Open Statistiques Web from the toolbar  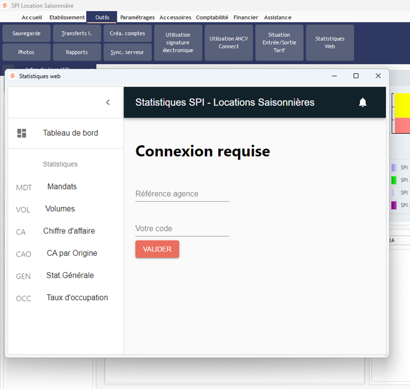tap(330, 43)
